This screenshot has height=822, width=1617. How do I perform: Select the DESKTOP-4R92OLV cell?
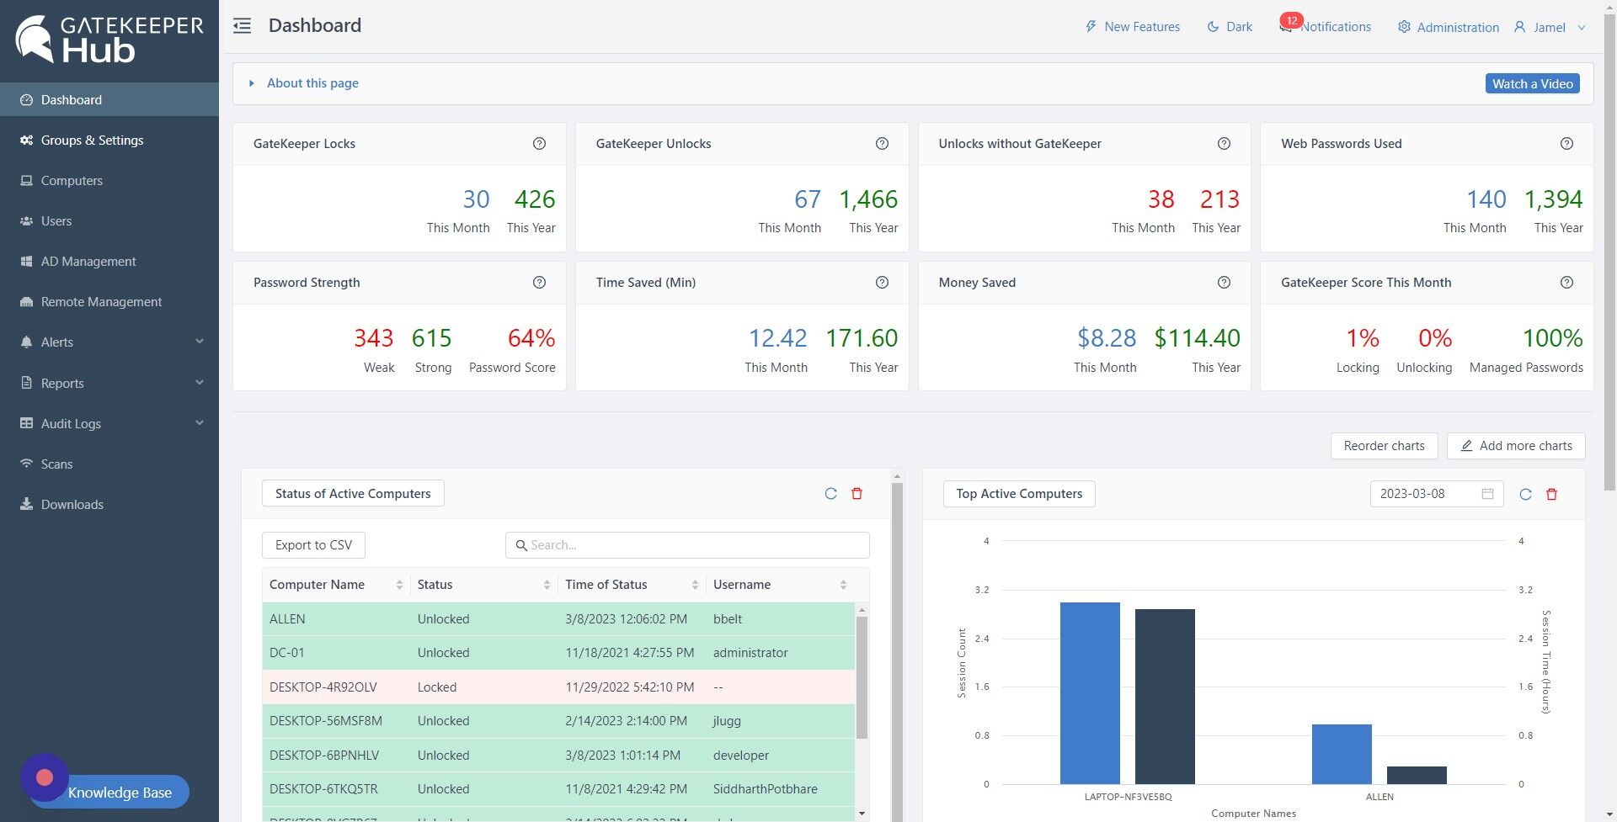[x=336, y=687]
